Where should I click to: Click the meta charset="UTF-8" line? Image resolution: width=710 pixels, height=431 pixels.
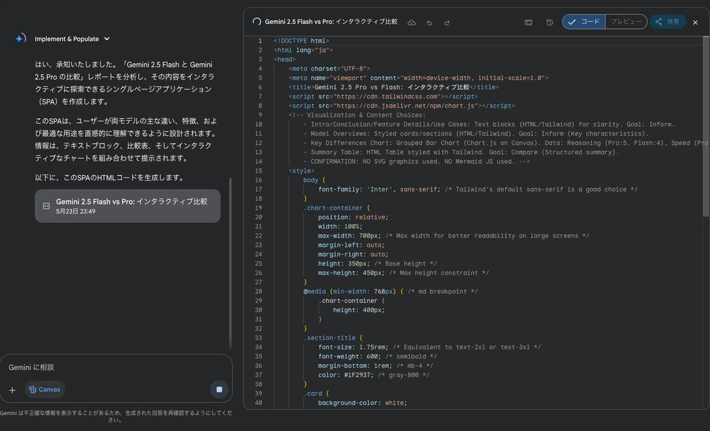(x=330, y=69)
